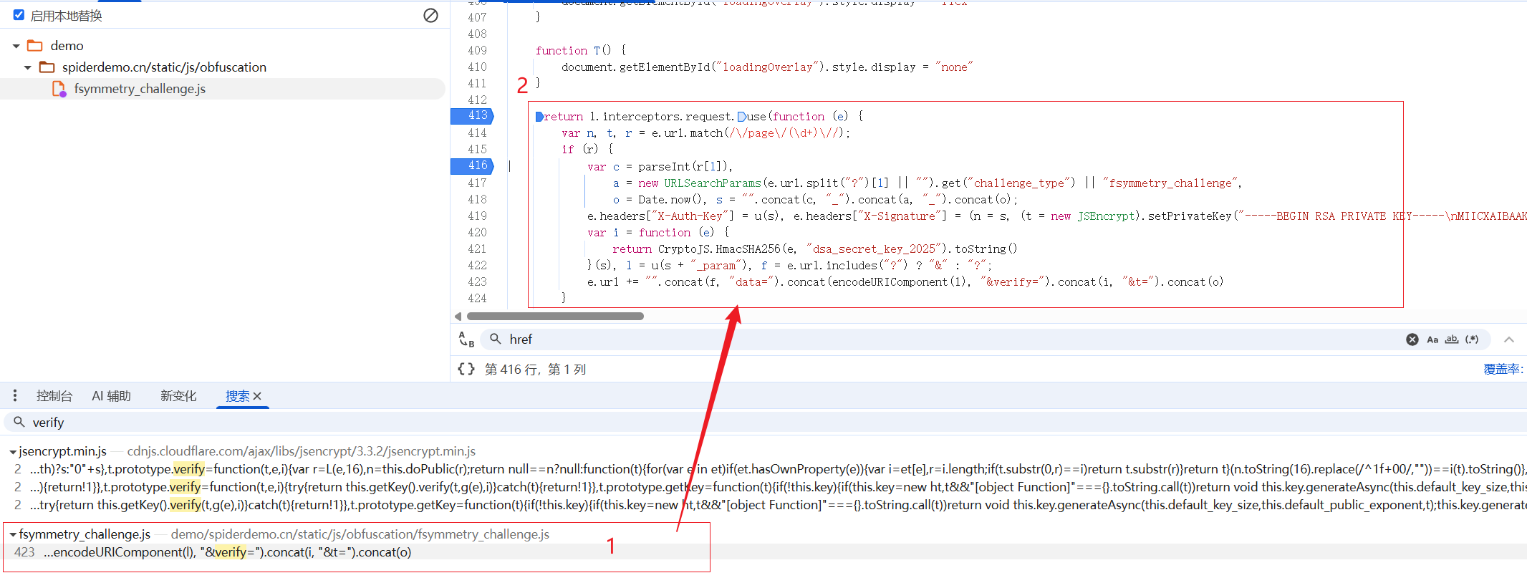Click the pretty-print curly braces icon
Image resolution: width=1527 pixels, height=583 pixels.
(466, 369)
